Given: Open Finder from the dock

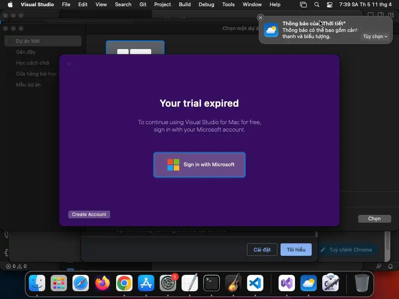Looking at the screenshot, I should click(37, 283).
